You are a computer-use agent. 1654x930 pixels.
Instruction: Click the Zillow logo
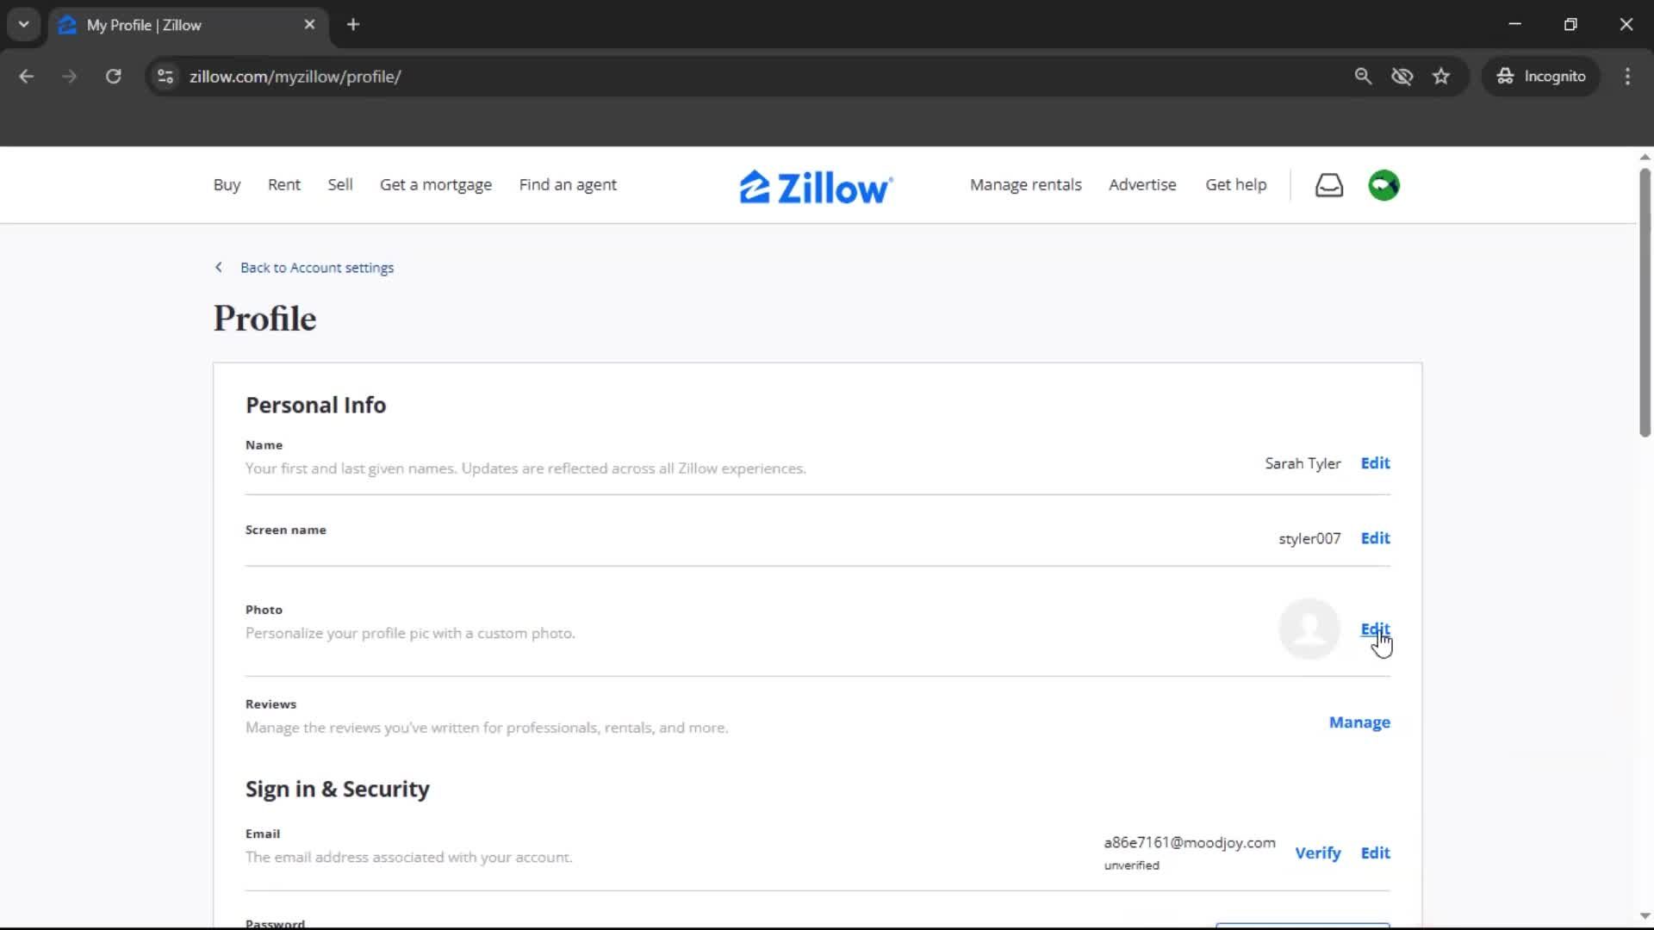(815, 185)
